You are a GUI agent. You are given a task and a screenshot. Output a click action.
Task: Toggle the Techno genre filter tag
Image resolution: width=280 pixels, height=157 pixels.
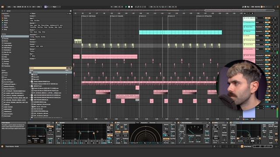click(x=32, y=51)
